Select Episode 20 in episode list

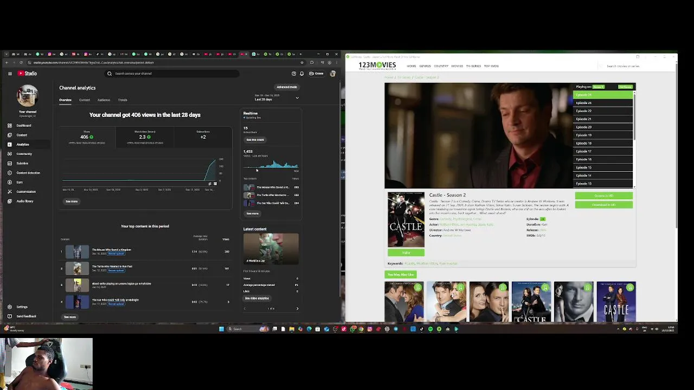603,127
